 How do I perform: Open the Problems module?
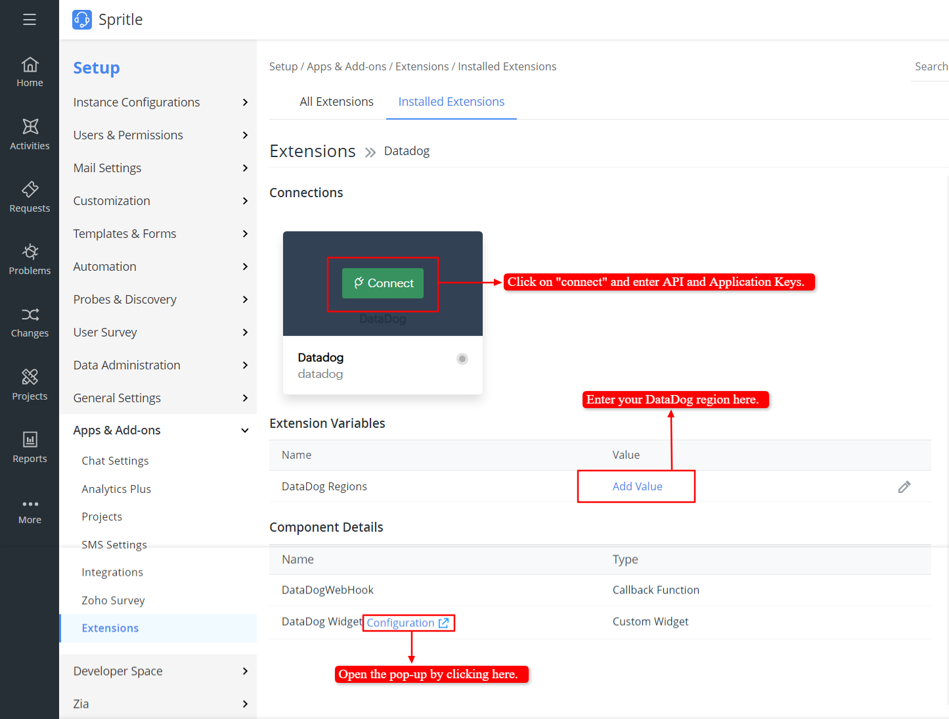(30, 260)
